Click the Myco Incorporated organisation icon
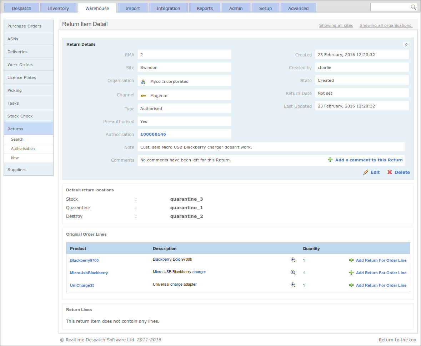 tap(144, 82)
